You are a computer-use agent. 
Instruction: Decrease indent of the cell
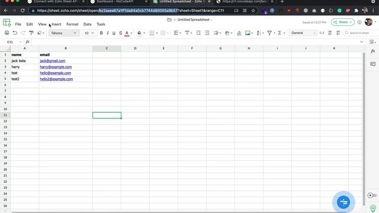pyautogui.click(x=198, y=33)
